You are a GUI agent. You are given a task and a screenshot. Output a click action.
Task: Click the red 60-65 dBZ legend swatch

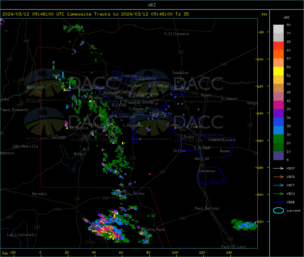coord(278,46)
